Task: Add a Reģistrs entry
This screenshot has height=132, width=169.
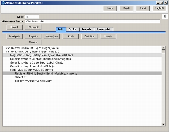Action: 33,36
